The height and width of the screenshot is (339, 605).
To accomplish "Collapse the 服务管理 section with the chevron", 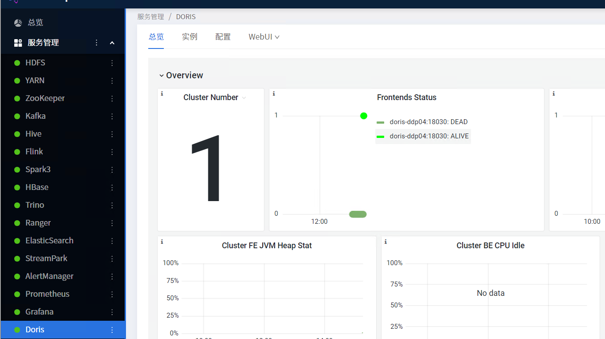I will (112, 43).
